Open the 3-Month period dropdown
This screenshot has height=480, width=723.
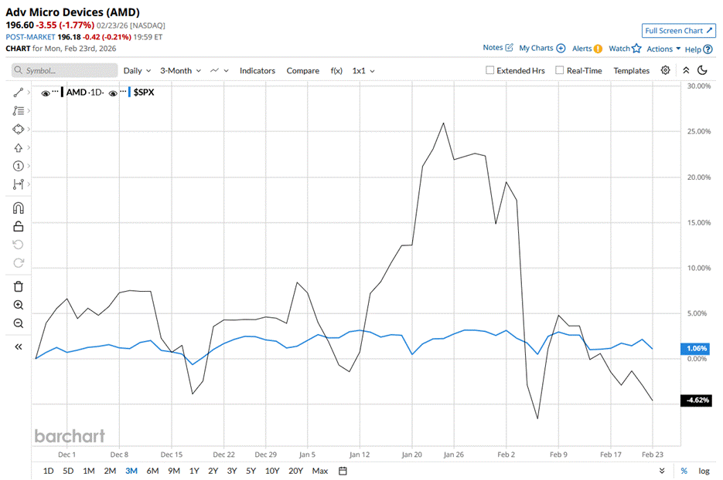(180, 70)
